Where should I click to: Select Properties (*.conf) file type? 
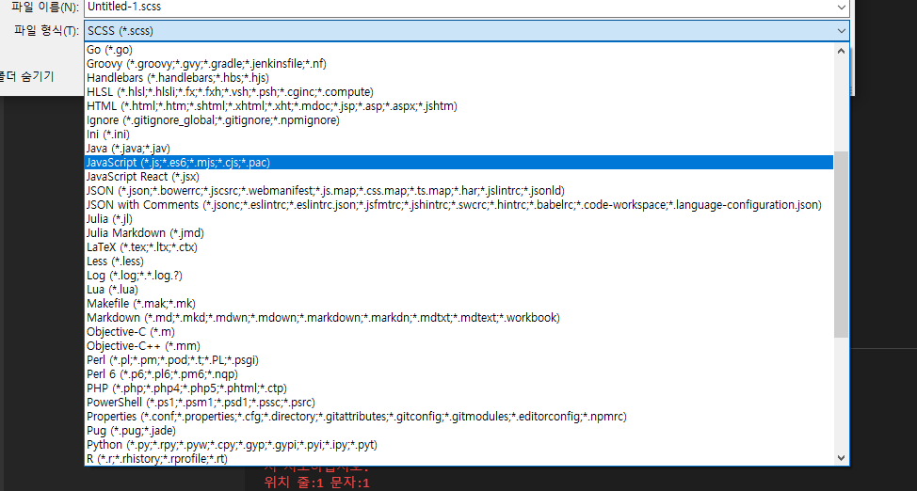coord(459,416)
